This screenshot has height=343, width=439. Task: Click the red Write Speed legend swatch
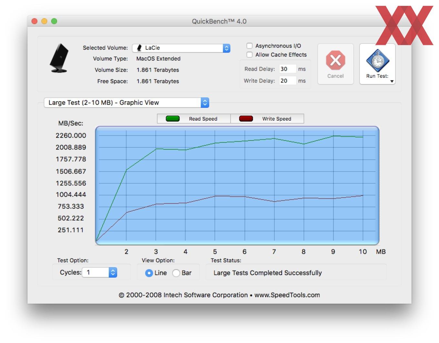[x=246, y=118]
